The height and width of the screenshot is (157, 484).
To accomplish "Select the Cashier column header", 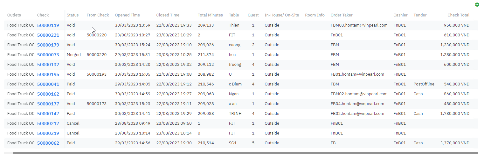I will click(x=400, y=15).
